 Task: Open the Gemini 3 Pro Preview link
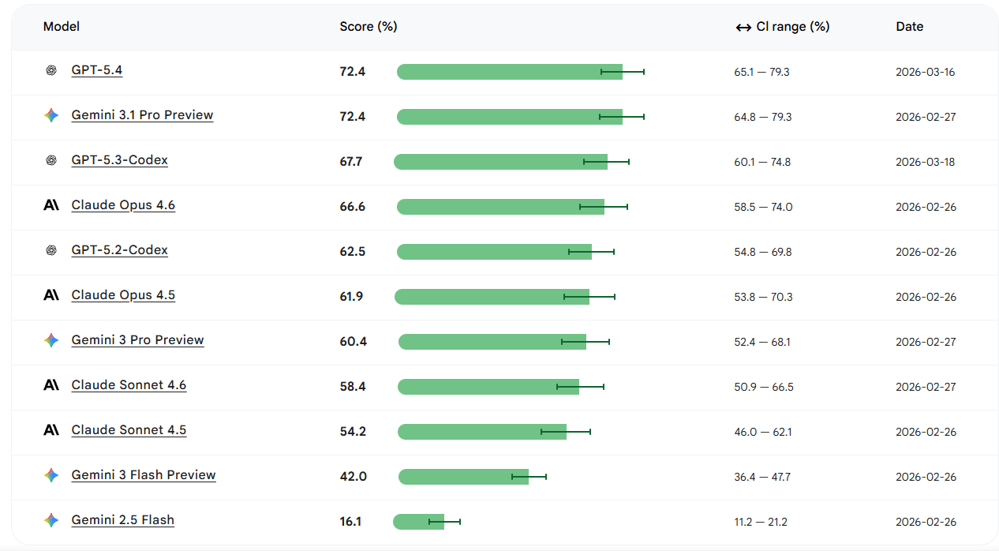click(x=137, y=340)
